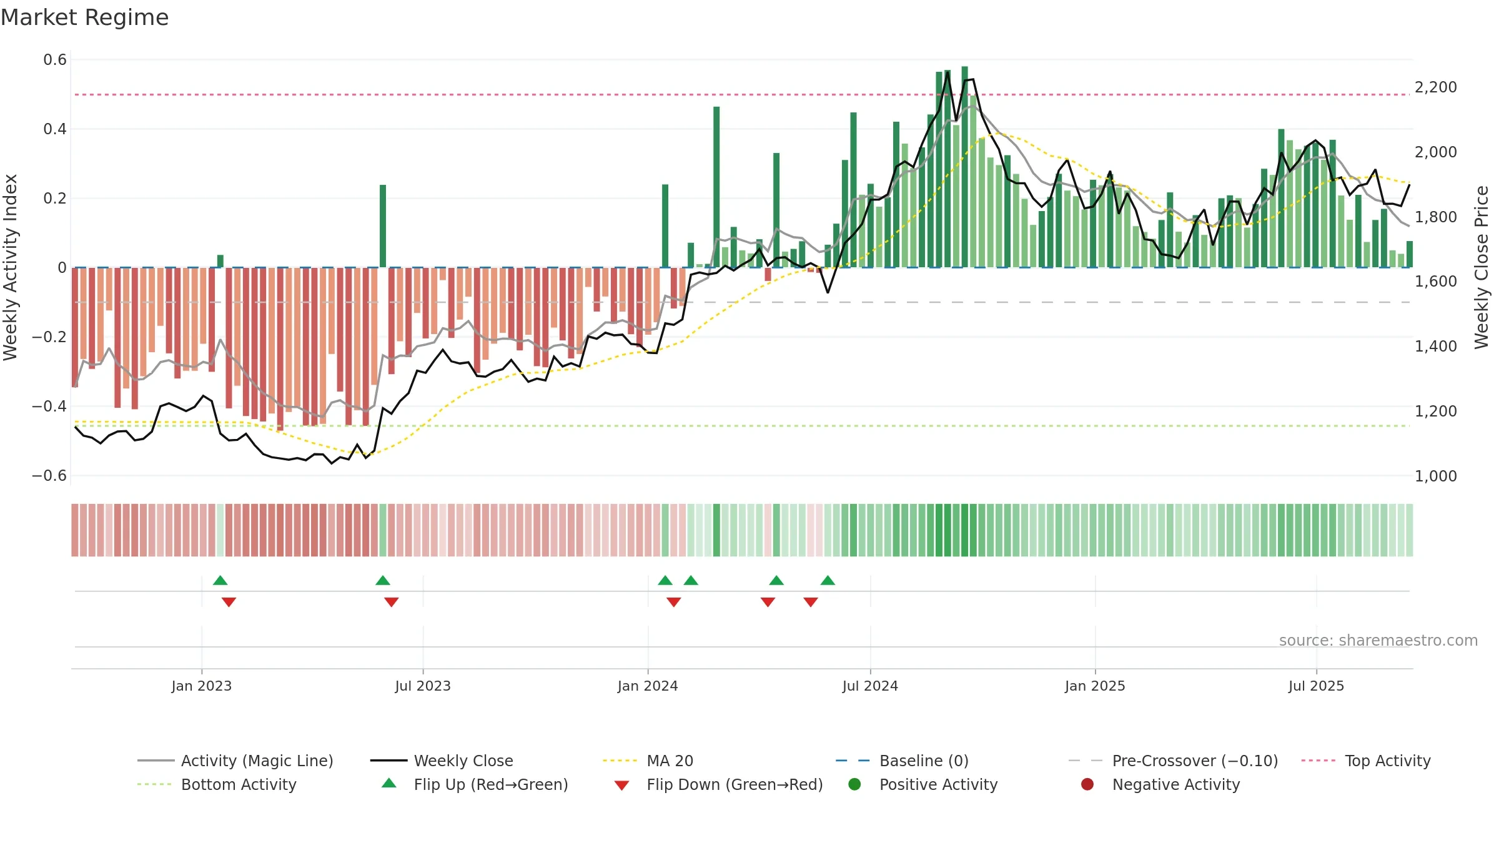Toggle the Bottom Activity legend entry
Viewport: 1499px width, 843px height.
coord(217,784)
